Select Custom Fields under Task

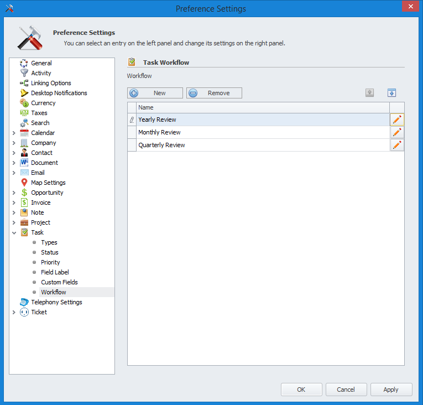coord(59,282)
